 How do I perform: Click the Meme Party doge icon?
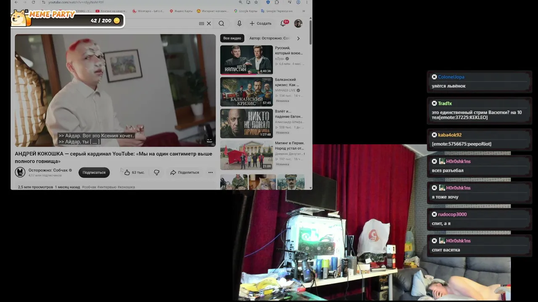pos(18,17)
